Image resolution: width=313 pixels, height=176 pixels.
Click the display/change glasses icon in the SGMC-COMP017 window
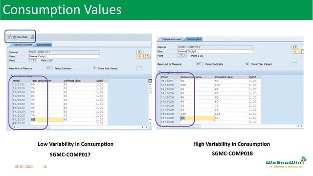pos(140,57)
